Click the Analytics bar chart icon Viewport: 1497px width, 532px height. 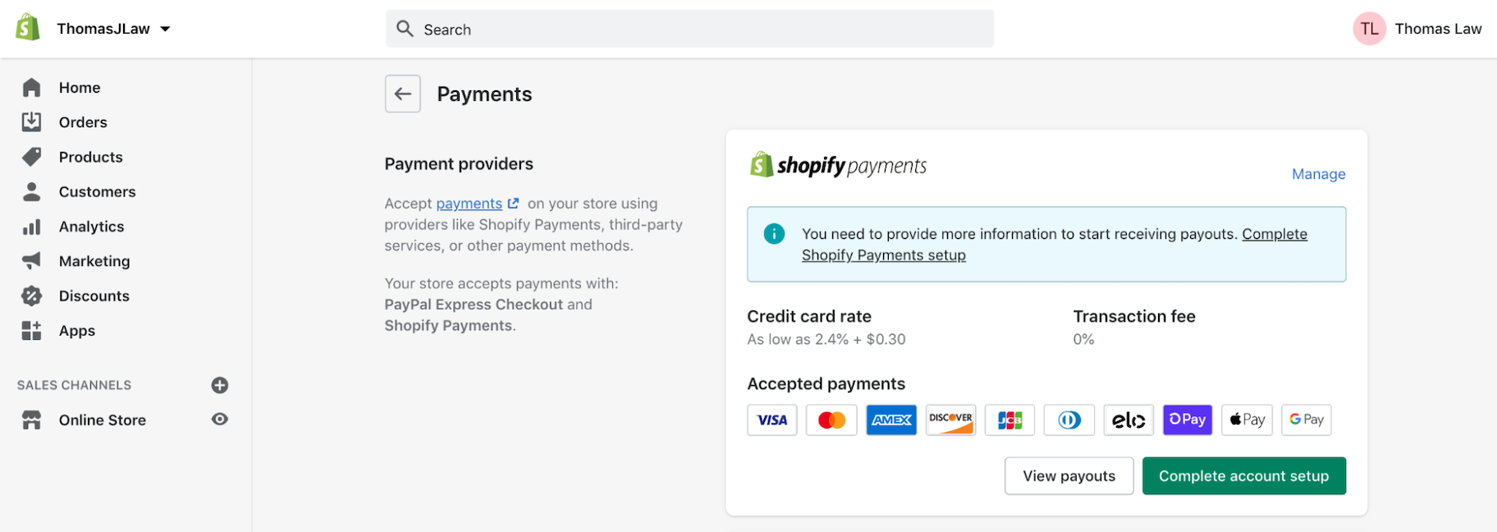tap(32, 226)
